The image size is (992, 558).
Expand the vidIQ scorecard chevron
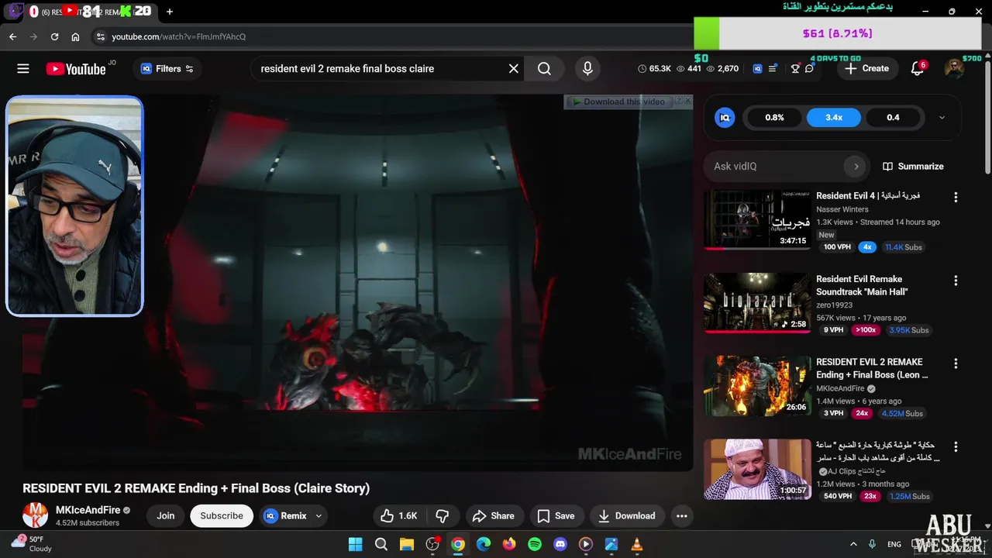click(x=942, y=118)
